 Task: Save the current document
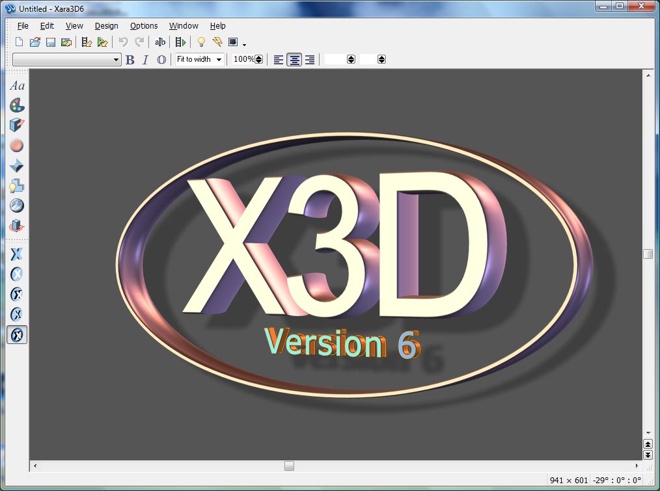point(51,42)
